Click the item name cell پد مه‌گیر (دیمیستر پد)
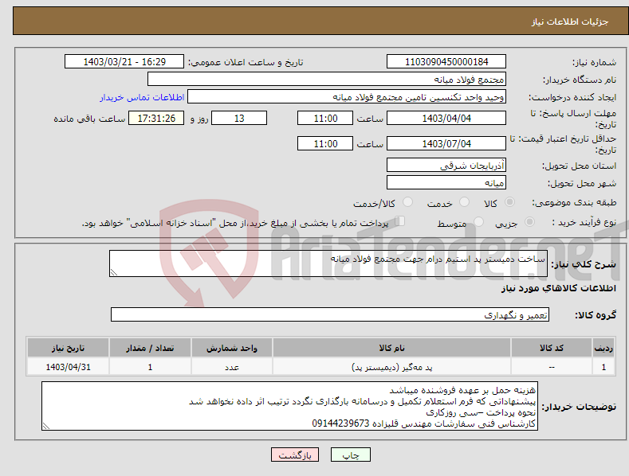The width and height of the screenshot is (629, 476). click(x=391, y=367)
